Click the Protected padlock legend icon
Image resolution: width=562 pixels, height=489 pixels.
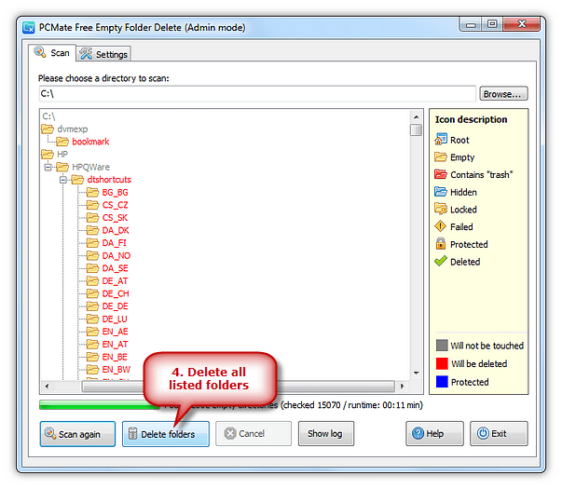tap(441, 244)
